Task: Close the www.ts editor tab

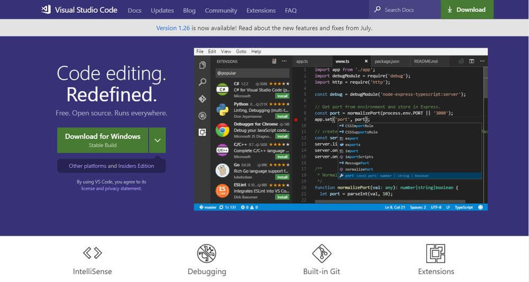Action: (x=366, y=61)
